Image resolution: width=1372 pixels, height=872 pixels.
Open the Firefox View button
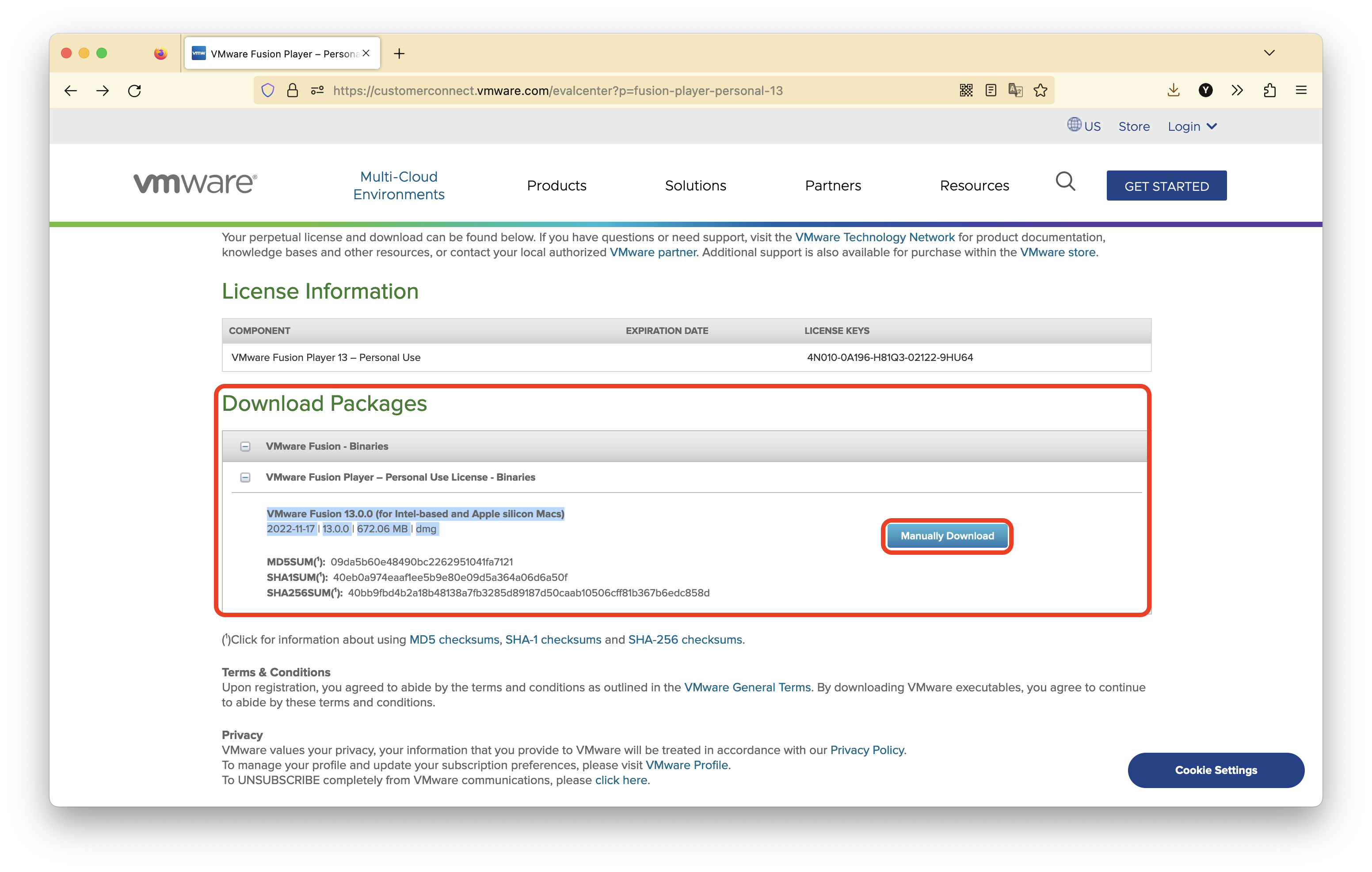click(161, 53)
